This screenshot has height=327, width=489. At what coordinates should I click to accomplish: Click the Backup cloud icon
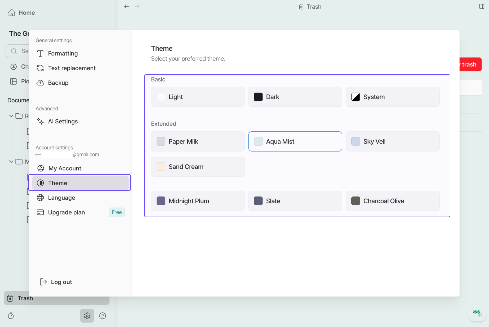[40, 83]
